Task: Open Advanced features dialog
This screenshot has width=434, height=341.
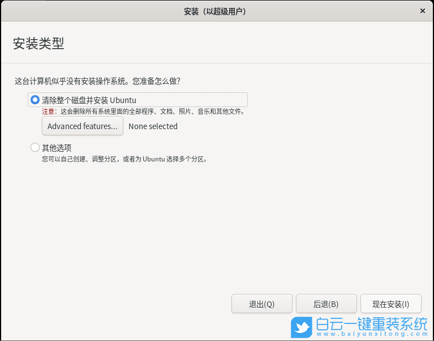Action: [x=83, y=126]
